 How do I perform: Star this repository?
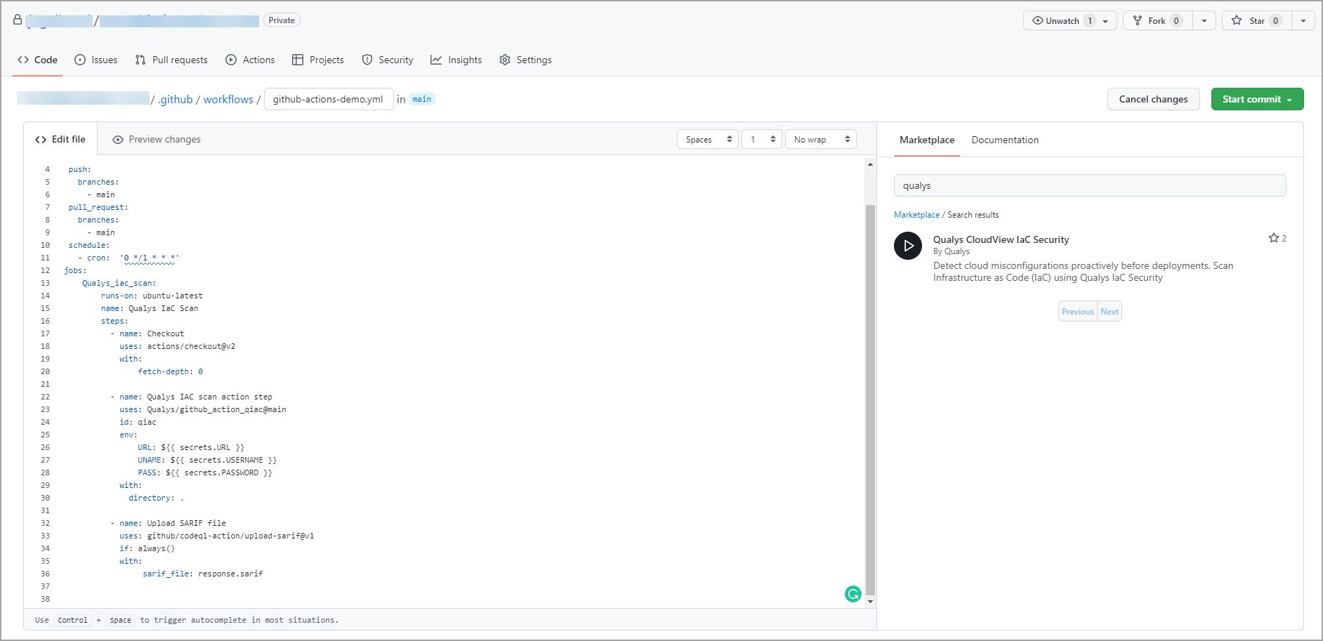pos(1256,20)
